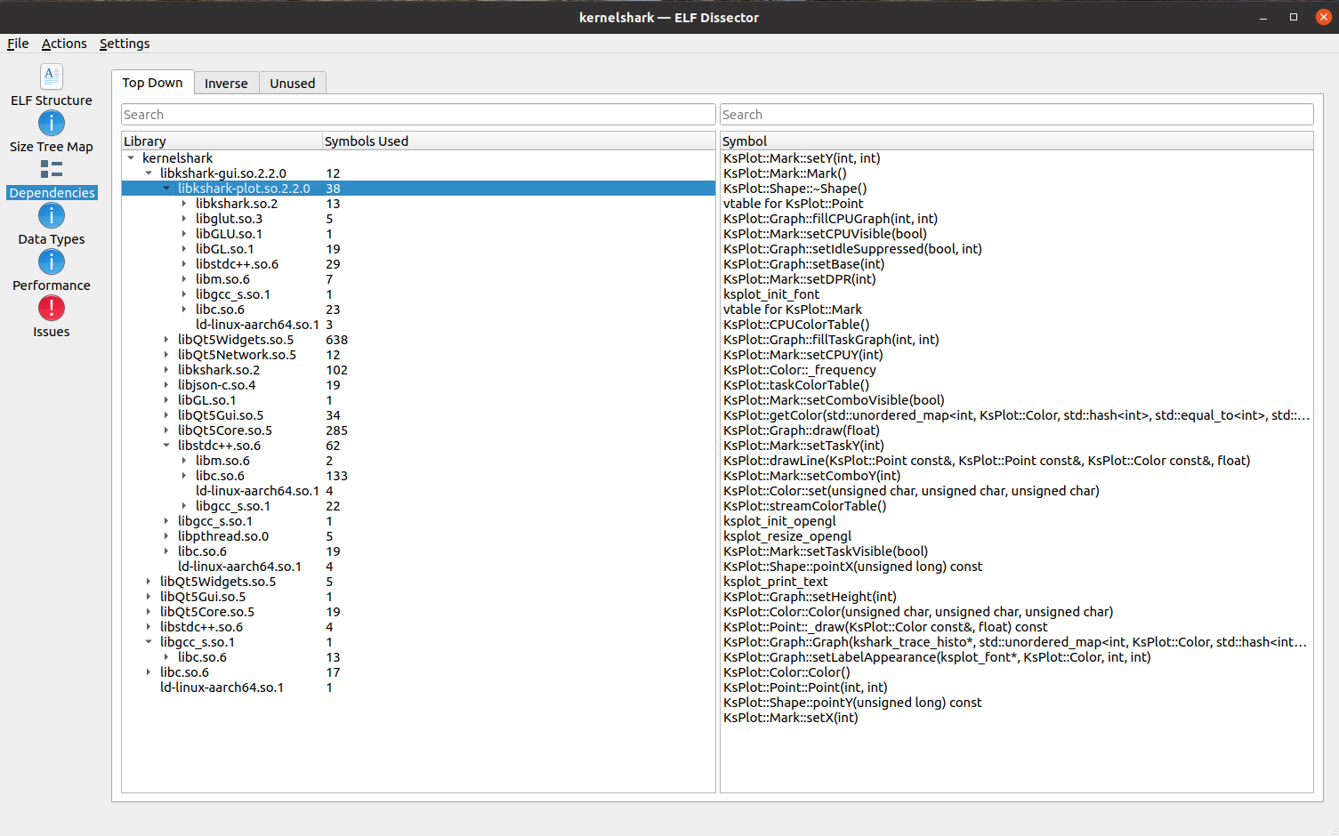Select symbol ksplot_print_text
Screen dimensions: 1339x836
pyautogui.click(x=775, y=582)
